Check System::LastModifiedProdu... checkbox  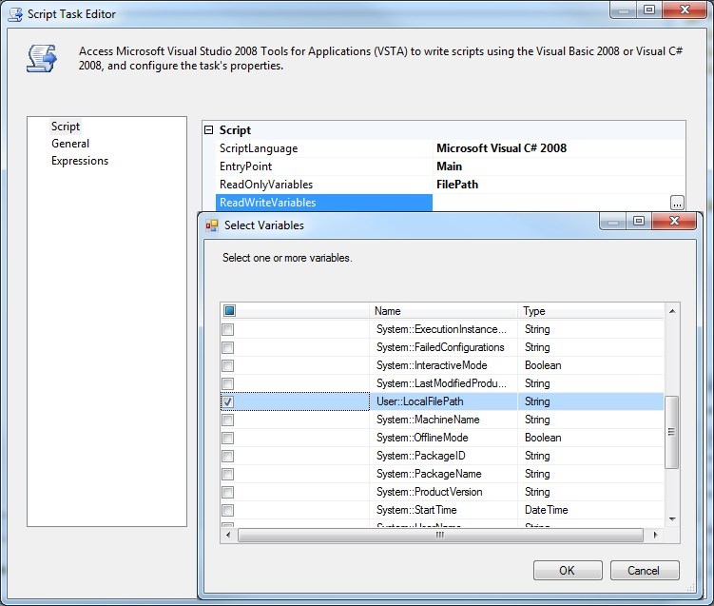click(x=227, y=383)
